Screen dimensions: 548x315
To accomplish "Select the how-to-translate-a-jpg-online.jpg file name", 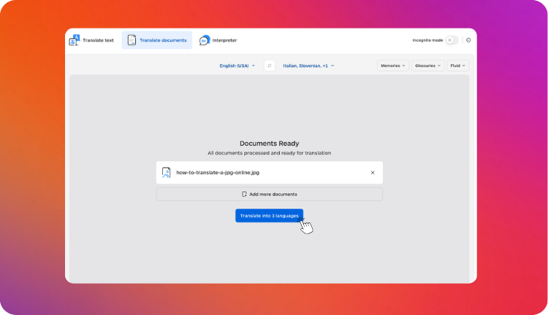I will [x=218, y=173].
